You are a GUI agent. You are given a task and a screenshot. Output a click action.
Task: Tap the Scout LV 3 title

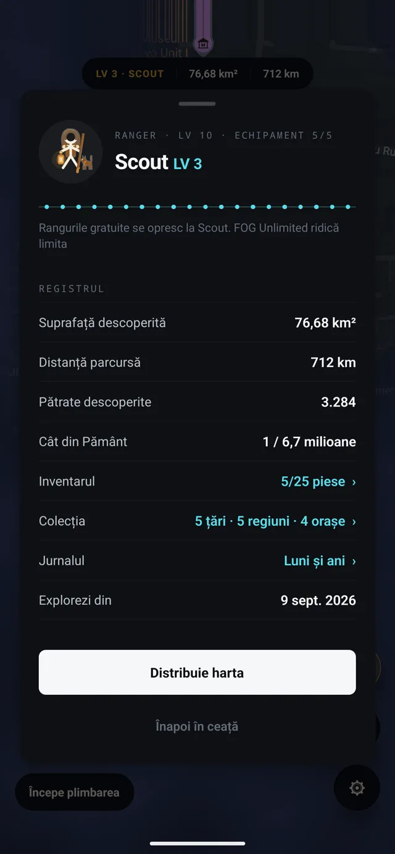159,162
